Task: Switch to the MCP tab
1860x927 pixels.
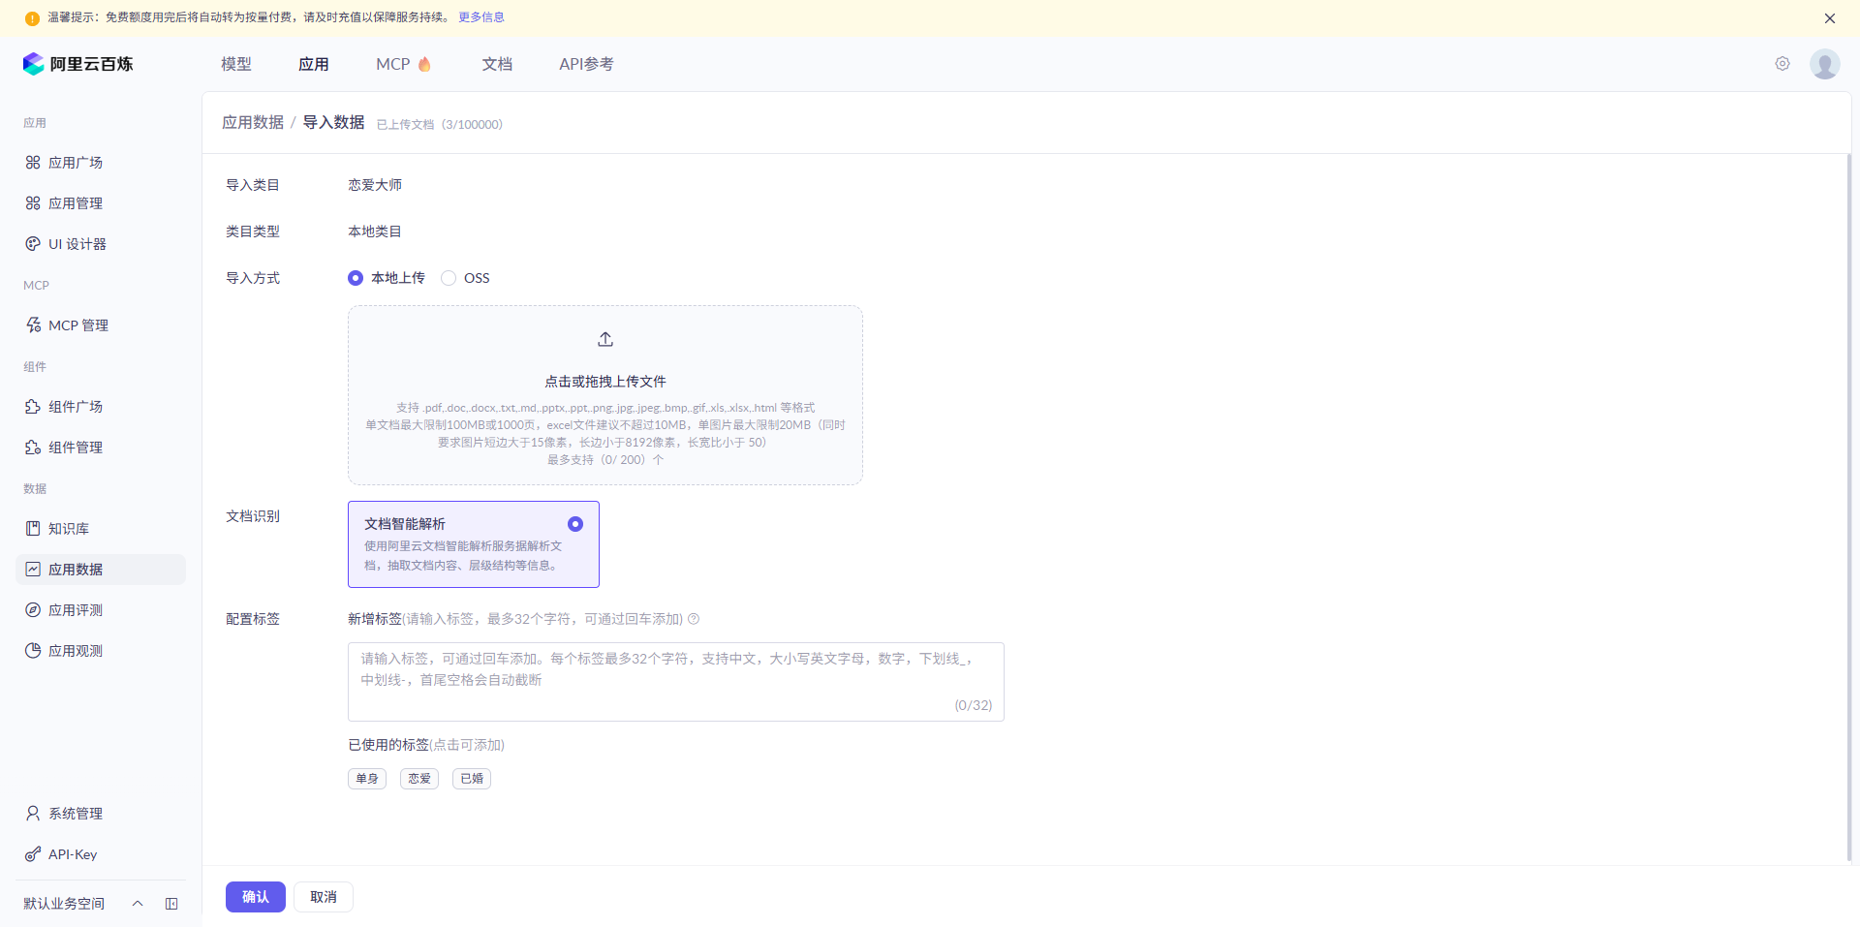Action: point(393,64)
